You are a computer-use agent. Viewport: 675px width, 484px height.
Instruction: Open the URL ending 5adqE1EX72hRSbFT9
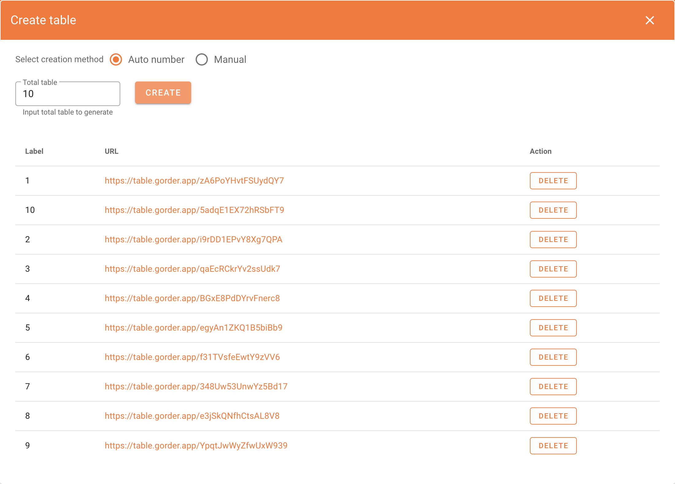(x=194, y=210)
